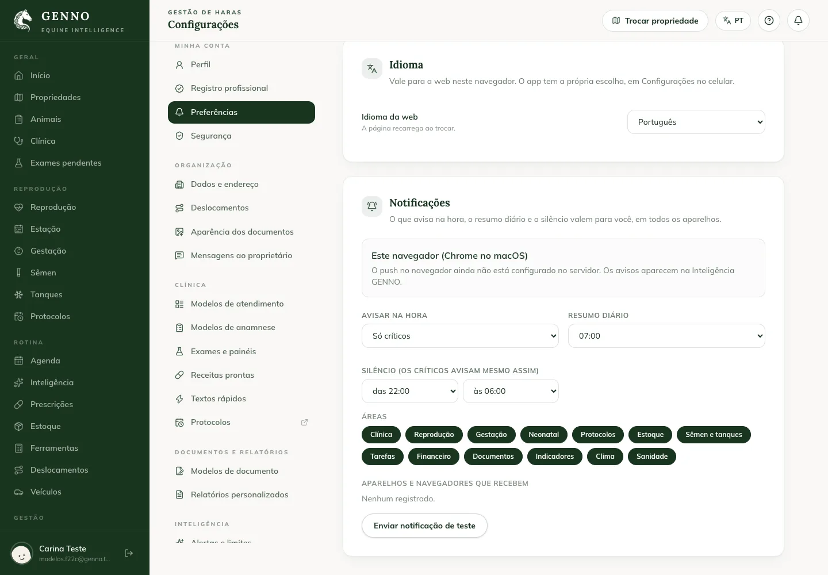Open Textos rápidos settings
This screenshot has width=828, height=575.
pyautogui.click(x=241, y=399)
